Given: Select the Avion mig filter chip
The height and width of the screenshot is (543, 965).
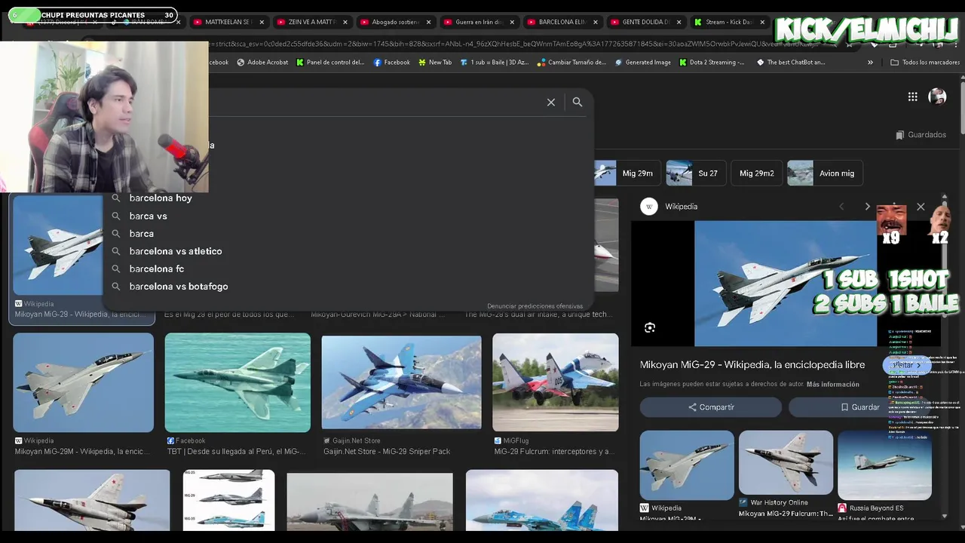Looking at the screenshot, I should tap(825, 173).
